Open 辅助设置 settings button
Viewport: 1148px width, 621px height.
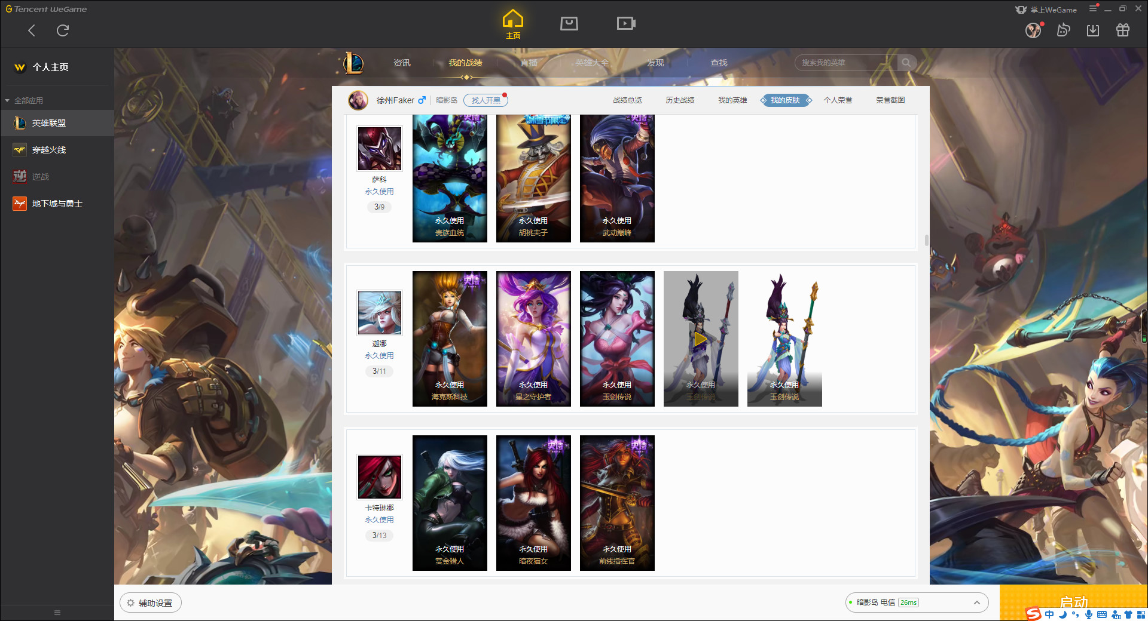[x=151, y=603]
